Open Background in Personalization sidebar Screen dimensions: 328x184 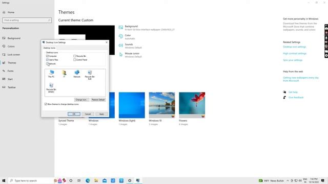point(14,38)
